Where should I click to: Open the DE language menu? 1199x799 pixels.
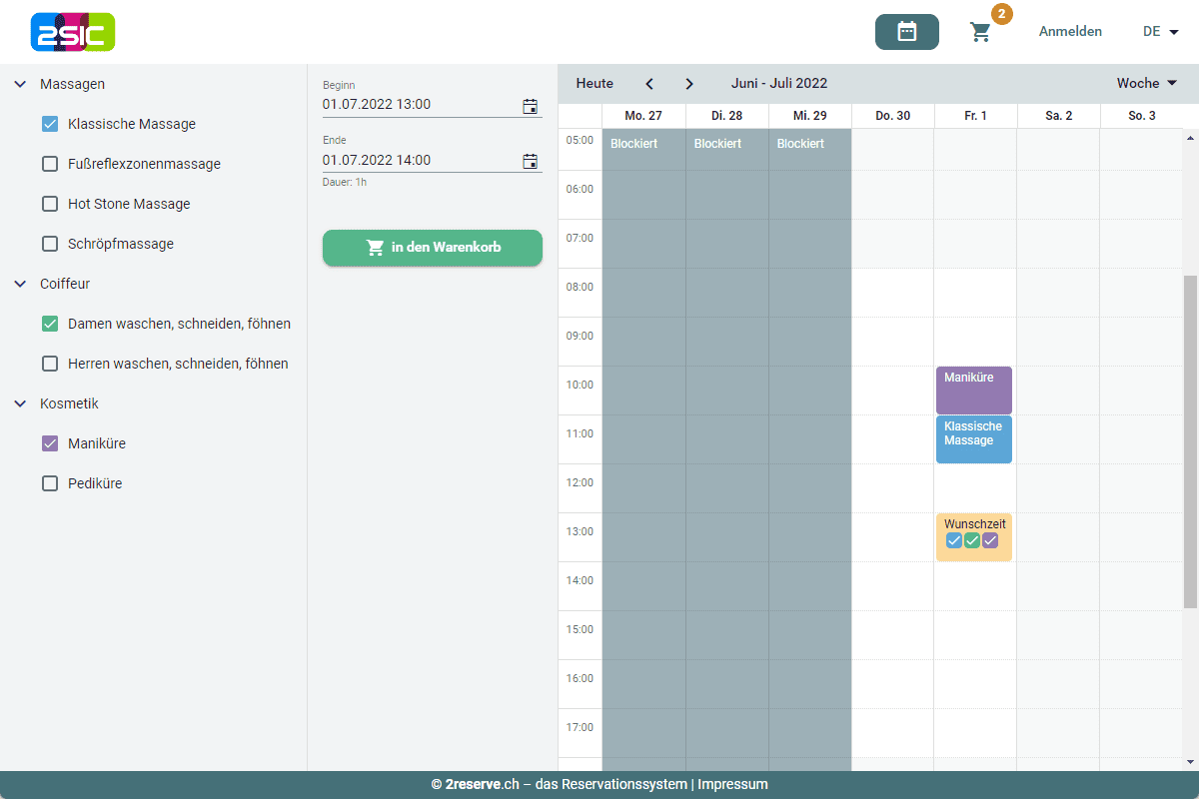[x=1160, y=32]
